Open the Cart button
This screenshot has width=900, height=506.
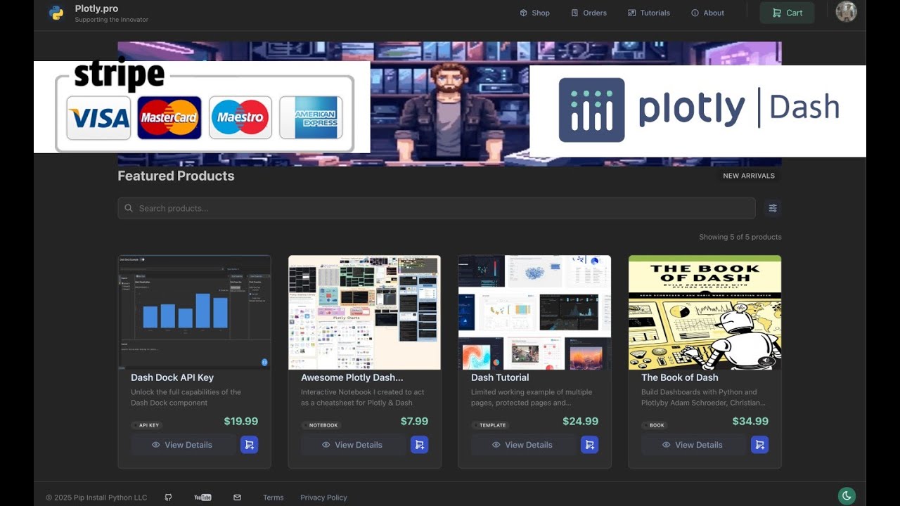pos(787,13)
